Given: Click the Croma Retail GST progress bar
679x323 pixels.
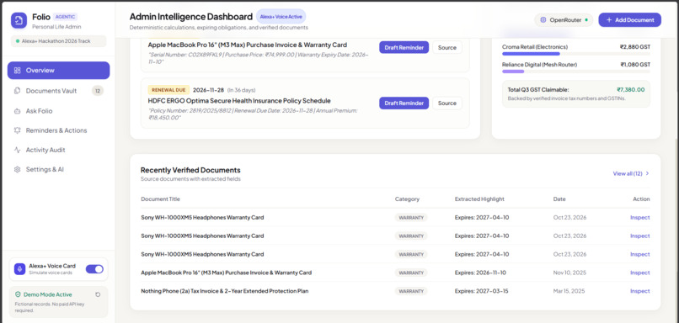Looking at the screenshot, I should (x=576, y=54).
